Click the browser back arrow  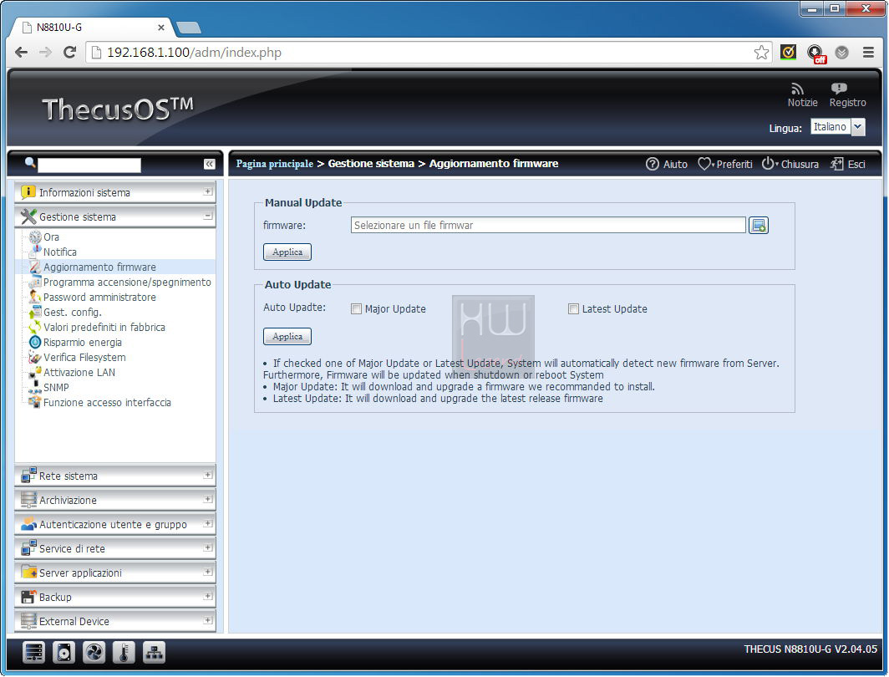[22, 53]
